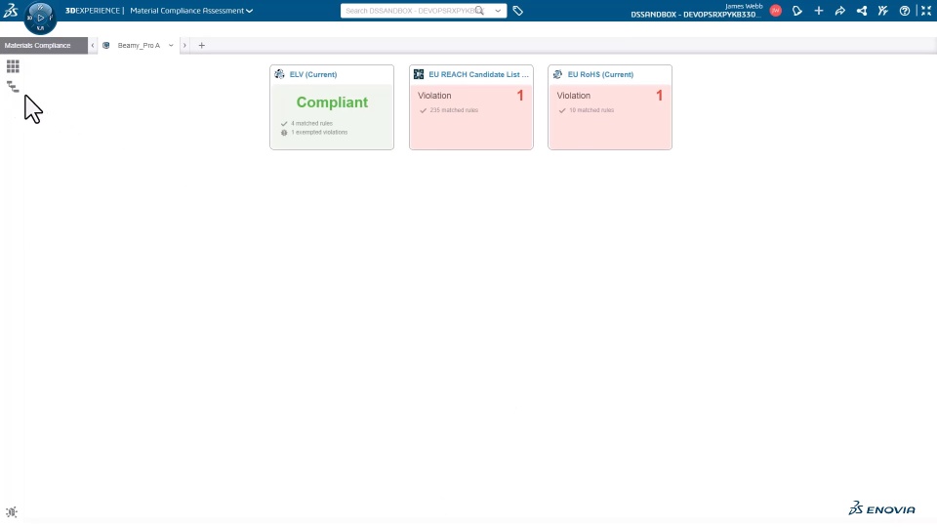
Task: Click violation count 1 on EU REACH card
Action: coord(520,96)
